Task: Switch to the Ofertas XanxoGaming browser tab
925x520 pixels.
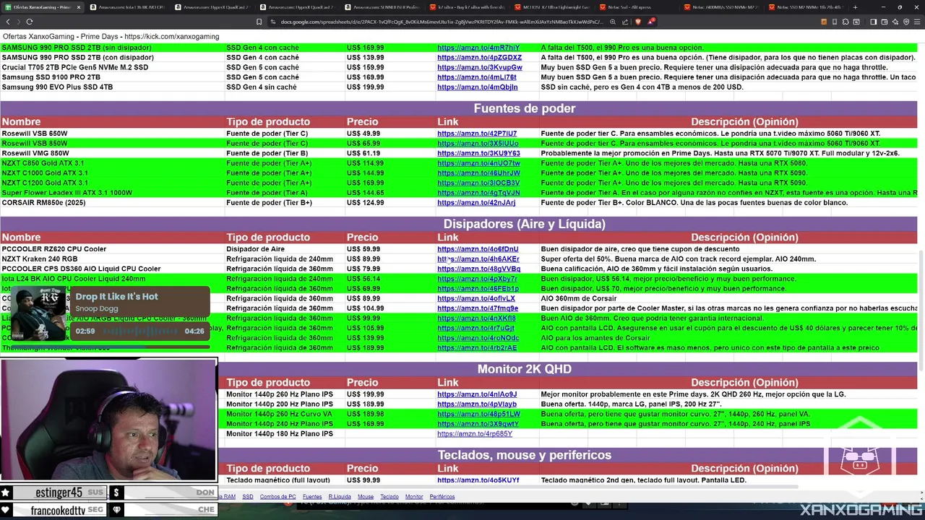Action: point(42,7)
